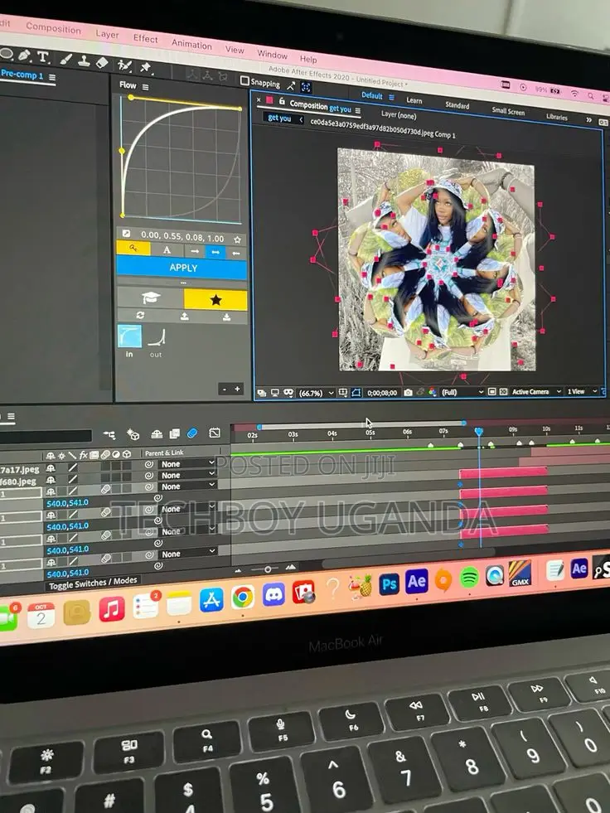Open the Effect menu

(x=145, y=38)
